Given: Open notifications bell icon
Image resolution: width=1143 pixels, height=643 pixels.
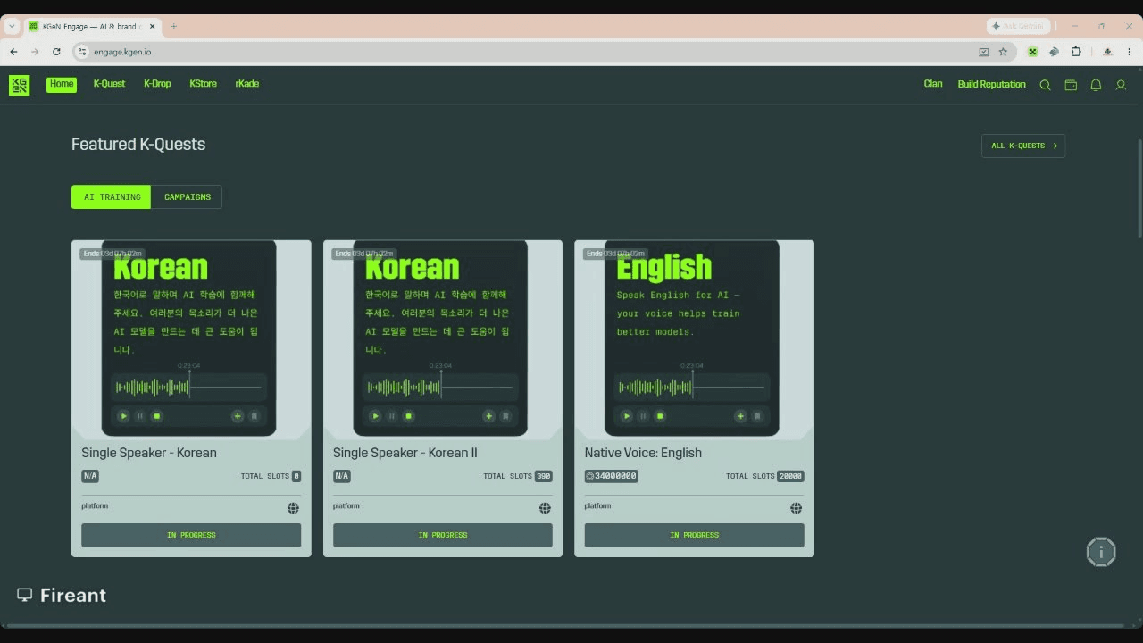Looking at the screenshot, I should click(x=1096, y=85).
